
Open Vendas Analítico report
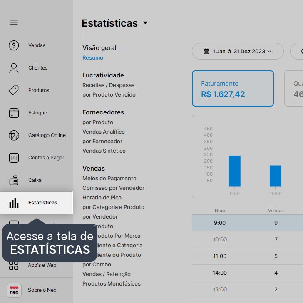click(x=104, y=132)
